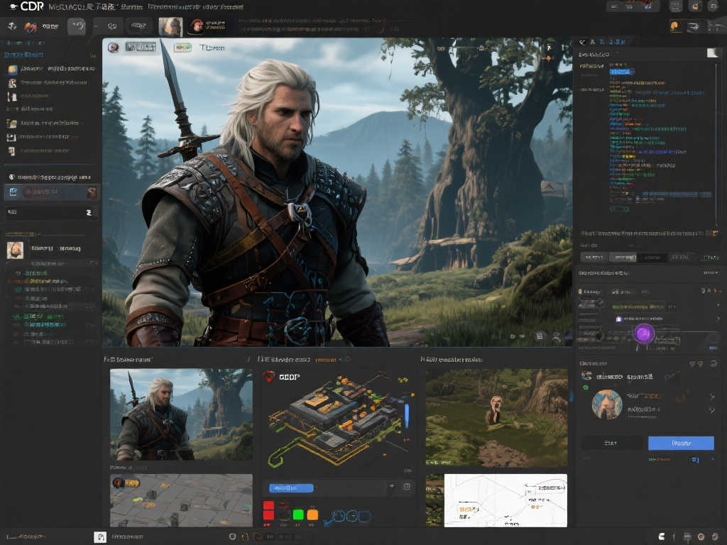Viewport: 727px width, 545px height.
Task: Click the round character avatar in lower right panel
Action: coord(607,404)
